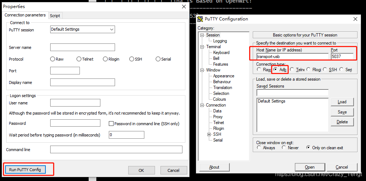Enable Password in command line checkbox

click(x=111, y=124)
